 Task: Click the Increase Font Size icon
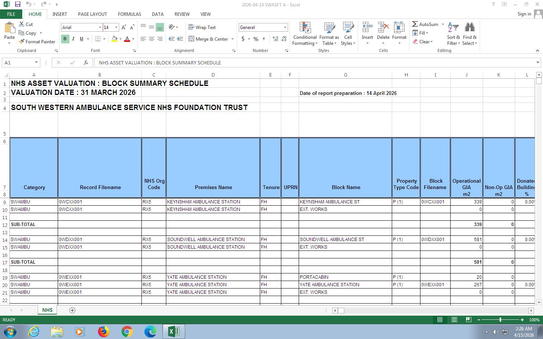click(x=124, y=27)
